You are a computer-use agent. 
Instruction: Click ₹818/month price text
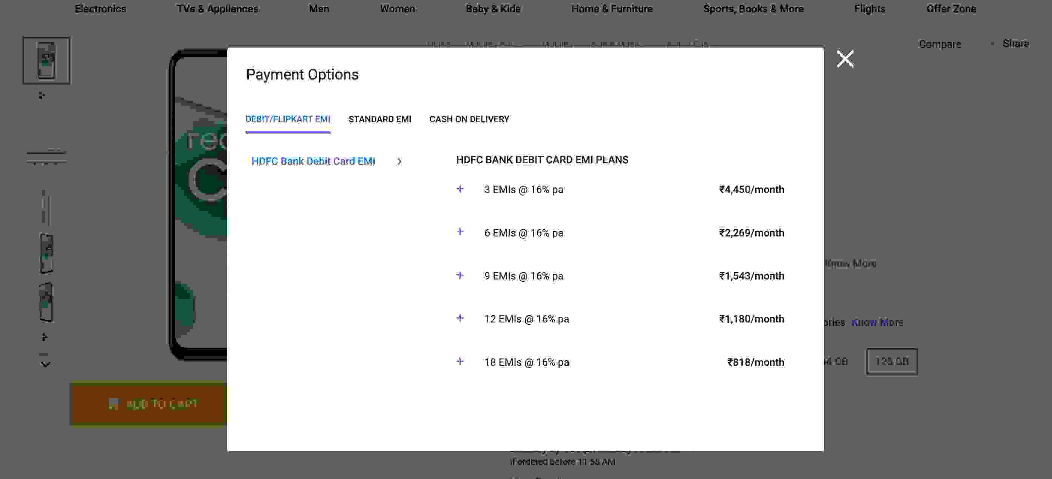coord(756,362)
